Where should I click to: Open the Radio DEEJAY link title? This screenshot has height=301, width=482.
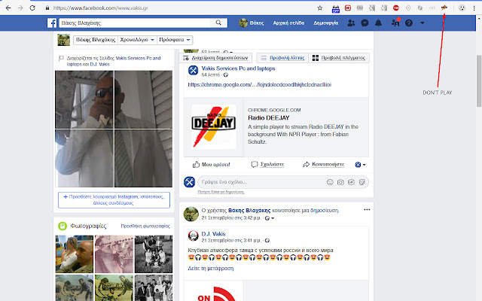pyautogui.click(x=269, y=118)
